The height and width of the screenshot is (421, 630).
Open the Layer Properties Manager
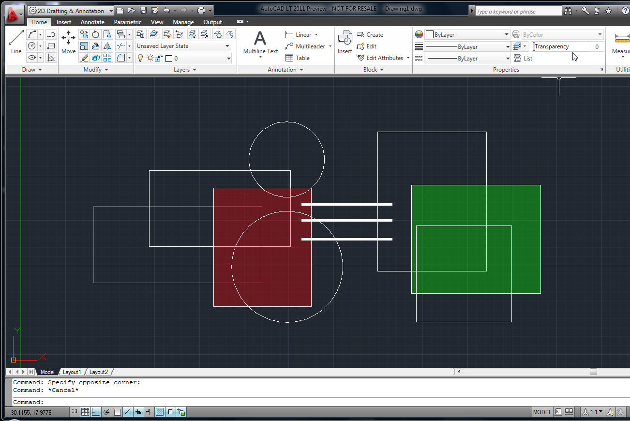coord(140,34)
